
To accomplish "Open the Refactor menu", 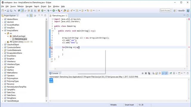I will click(x=21, y=7).
